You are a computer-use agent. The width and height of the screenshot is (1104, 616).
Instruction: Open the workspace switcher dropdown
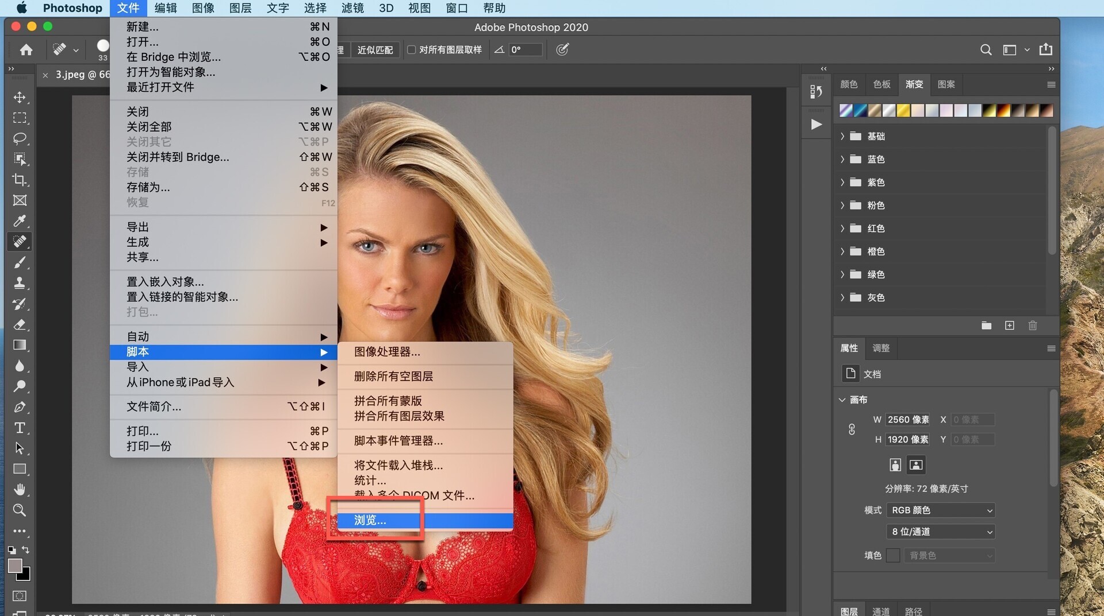[1015, 50]
